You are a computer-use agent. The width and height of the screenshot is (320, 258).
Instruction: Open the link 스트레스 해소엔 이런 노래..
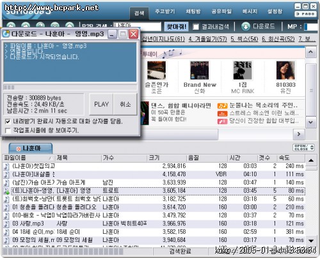click(264, 113)
